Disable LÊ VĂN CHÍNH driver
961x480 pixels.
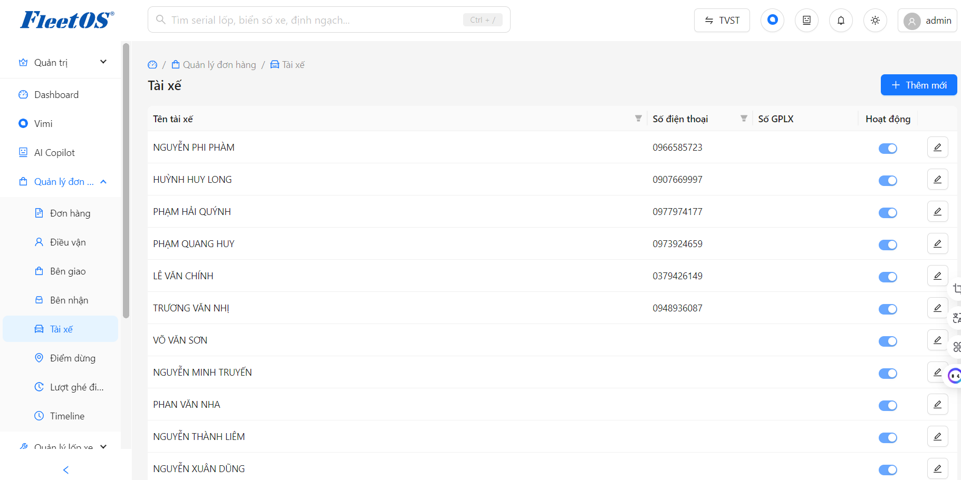coord(888,277)
